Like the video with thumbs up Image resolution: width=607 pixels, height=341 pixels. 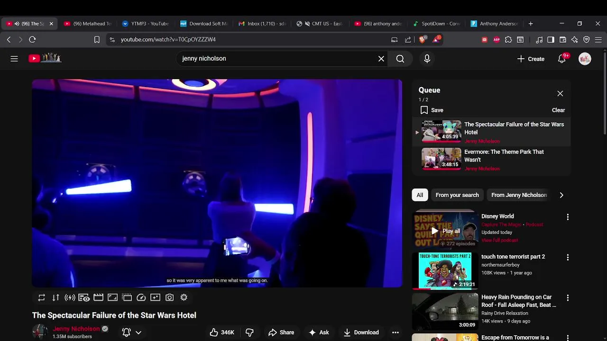point(222,332)
